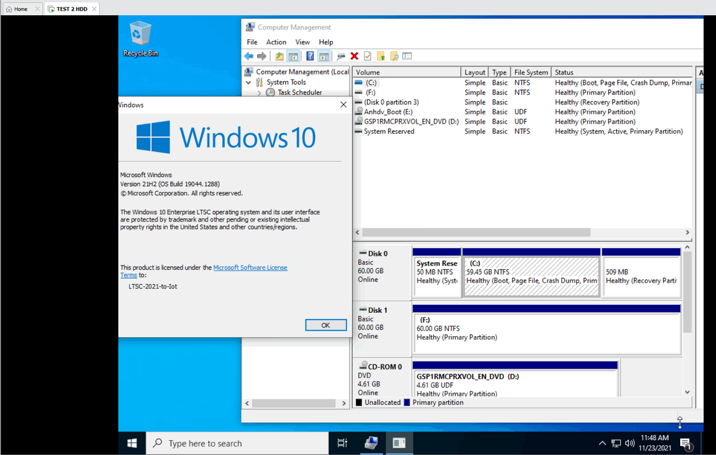Sort by the Status column header
The height and width of the screenshot is (455, 716).
click(x=622, y=72)
